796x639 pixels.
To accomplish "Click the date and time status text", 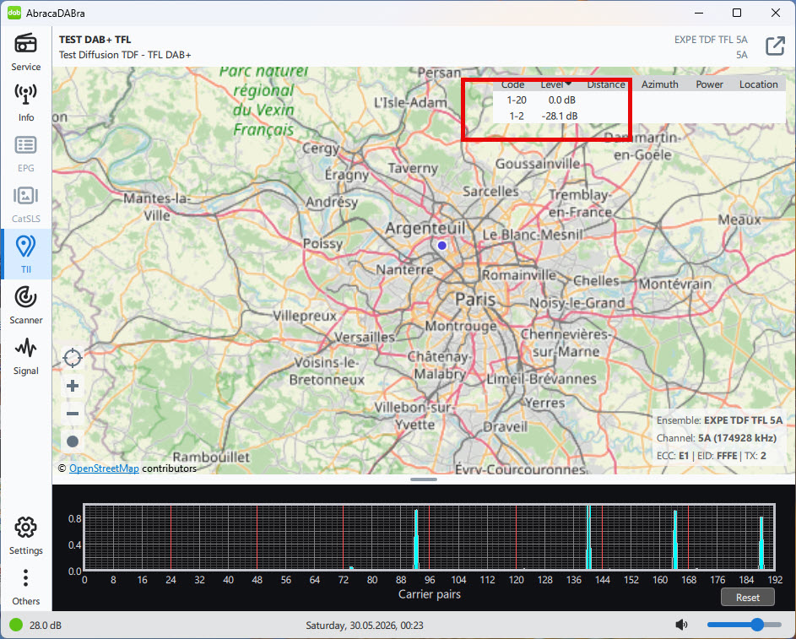I will (365, 625).
